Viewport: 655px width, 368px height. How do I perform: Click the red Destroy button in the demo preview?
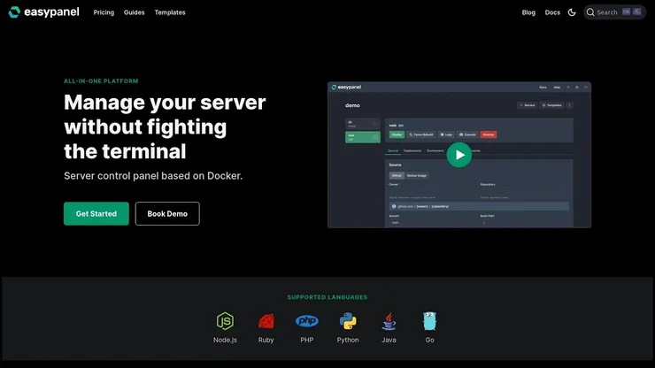(x=489, y=134)
